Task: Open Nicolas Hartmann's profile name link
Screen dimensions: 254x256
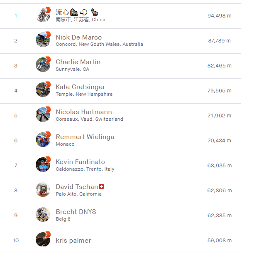Action: coord(84,112)
